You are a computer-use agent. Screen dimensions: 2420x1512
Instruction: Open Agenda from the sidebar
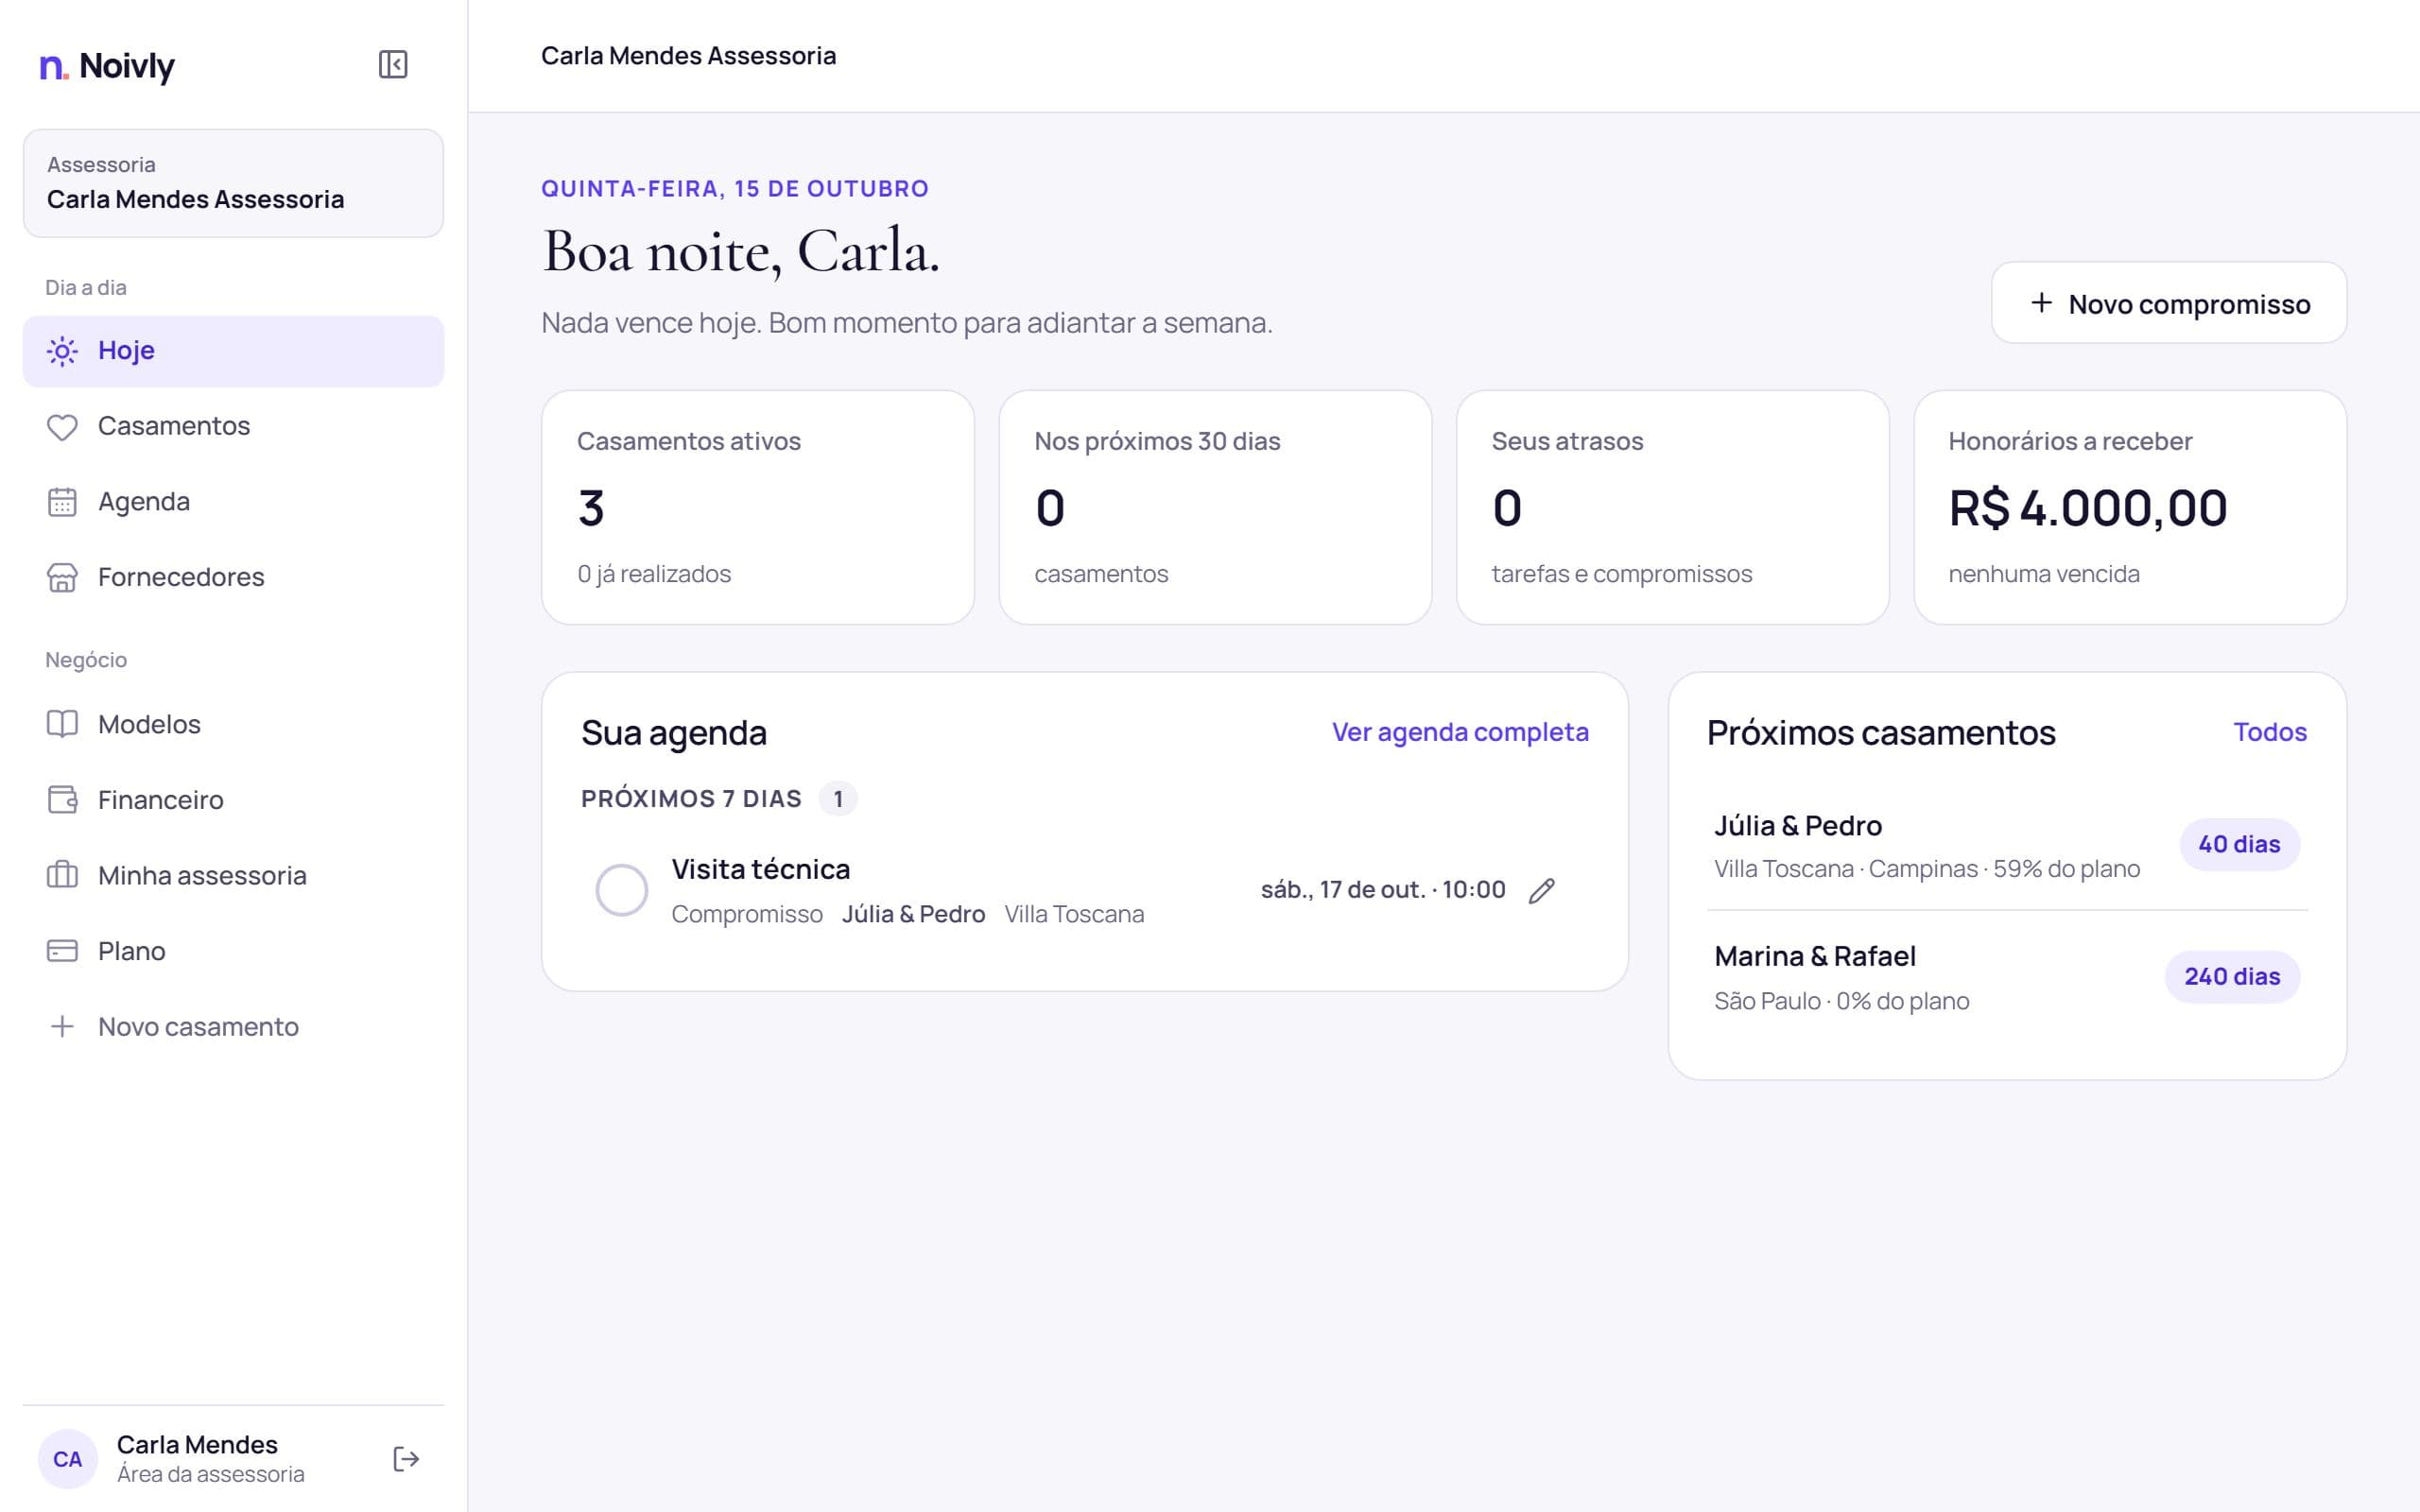point(233,502)
